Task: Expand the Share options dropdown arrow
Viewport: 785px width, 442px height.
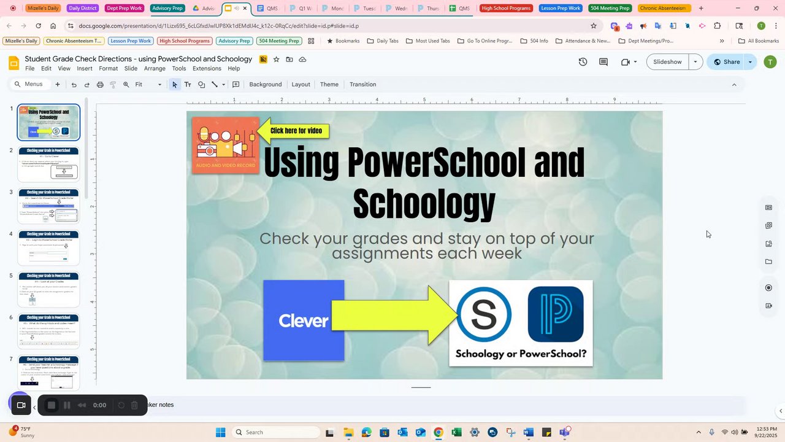Action: 750,62
